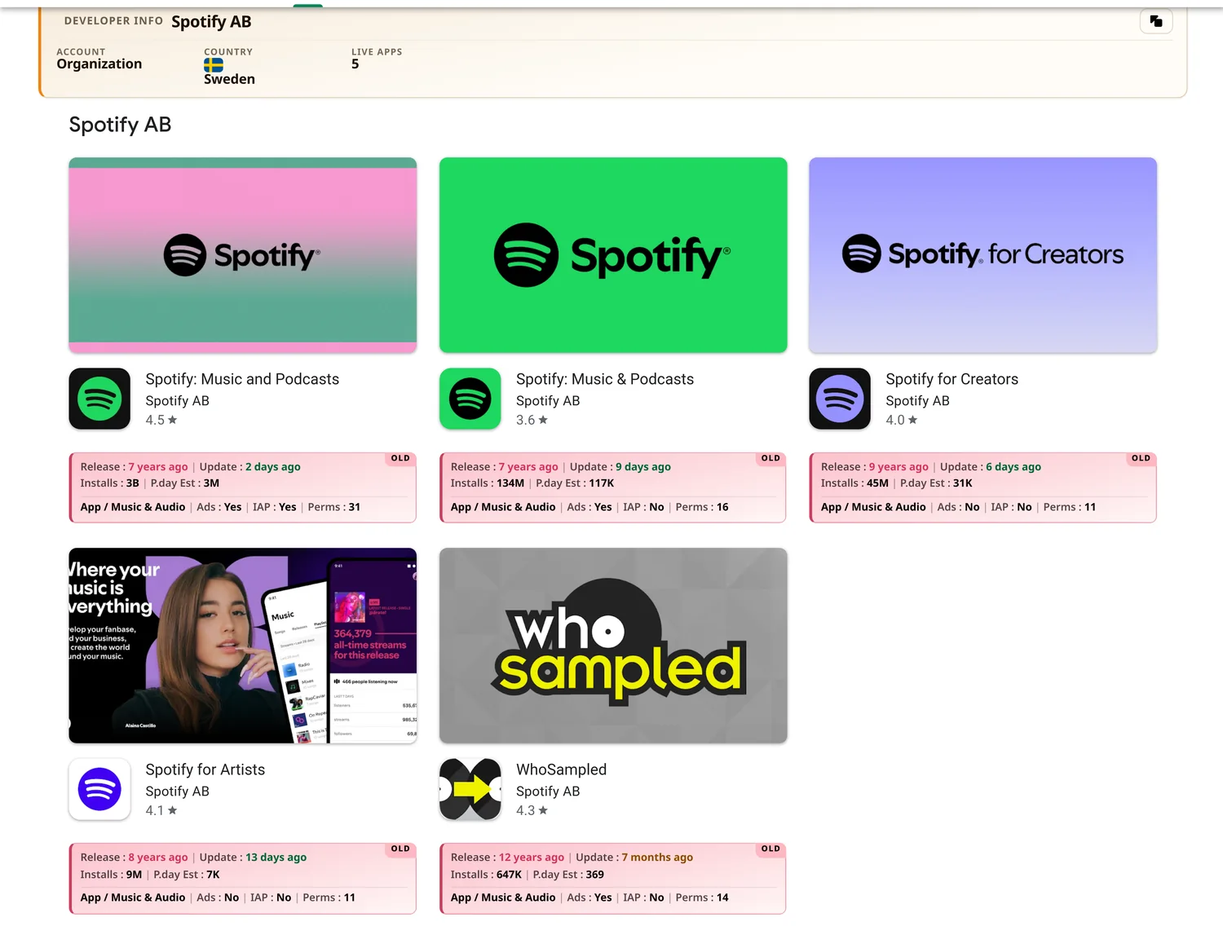Open the Spotify for Creators banner image
Viewport: 1223px width, 926px height.
pyautogui.click(x=982, y=255)
